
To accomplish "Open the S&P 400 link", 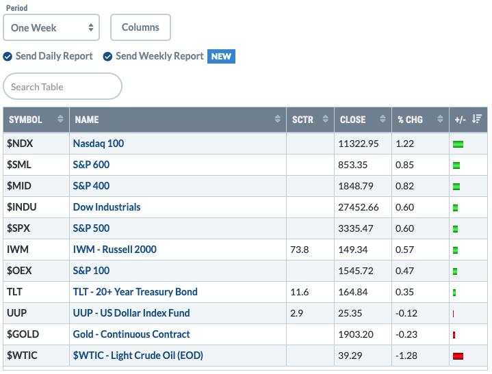I will coord(91,186).
